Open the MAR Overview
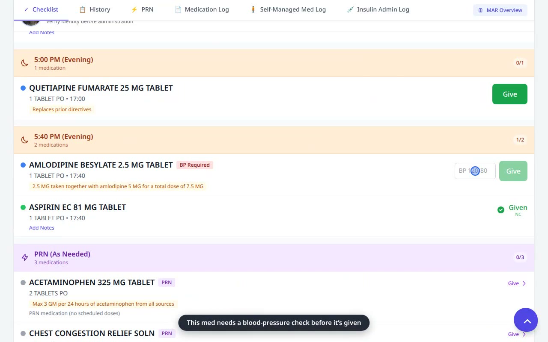Screen dimensions: 548x342 click(500, 10)
